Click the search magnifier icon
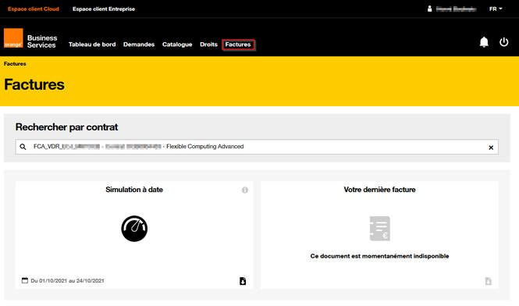This screenshot has width=519, height=306. [x=23, y=147]
